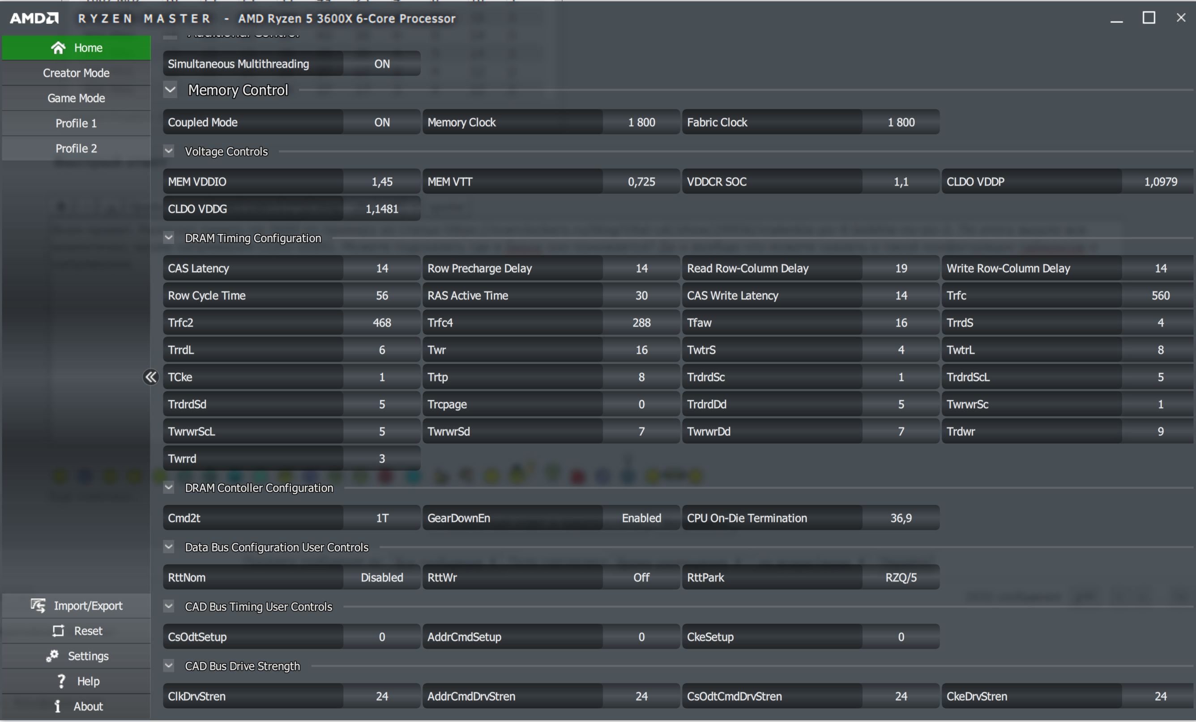
Task: Click the Trdwr value 9
Action: [x=1158, y=431]
